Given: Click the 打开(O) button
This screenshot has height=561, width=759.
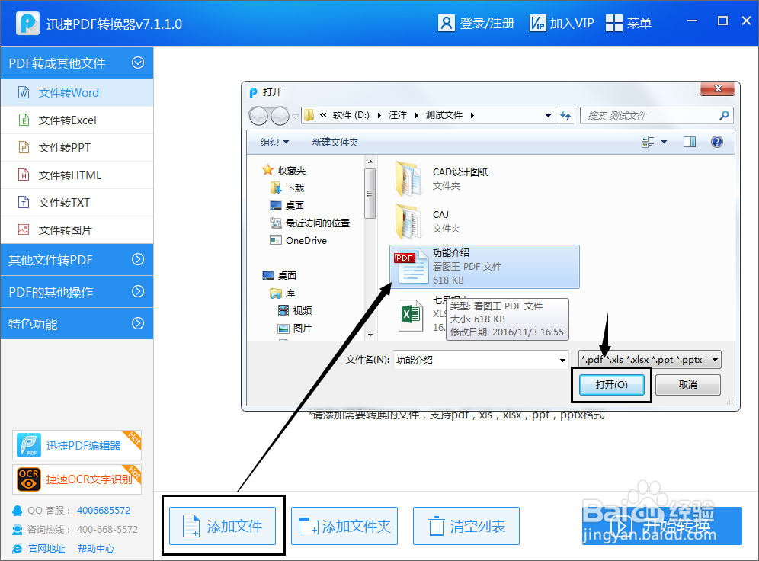Looking at the screenshot, I should coord(611,385).
